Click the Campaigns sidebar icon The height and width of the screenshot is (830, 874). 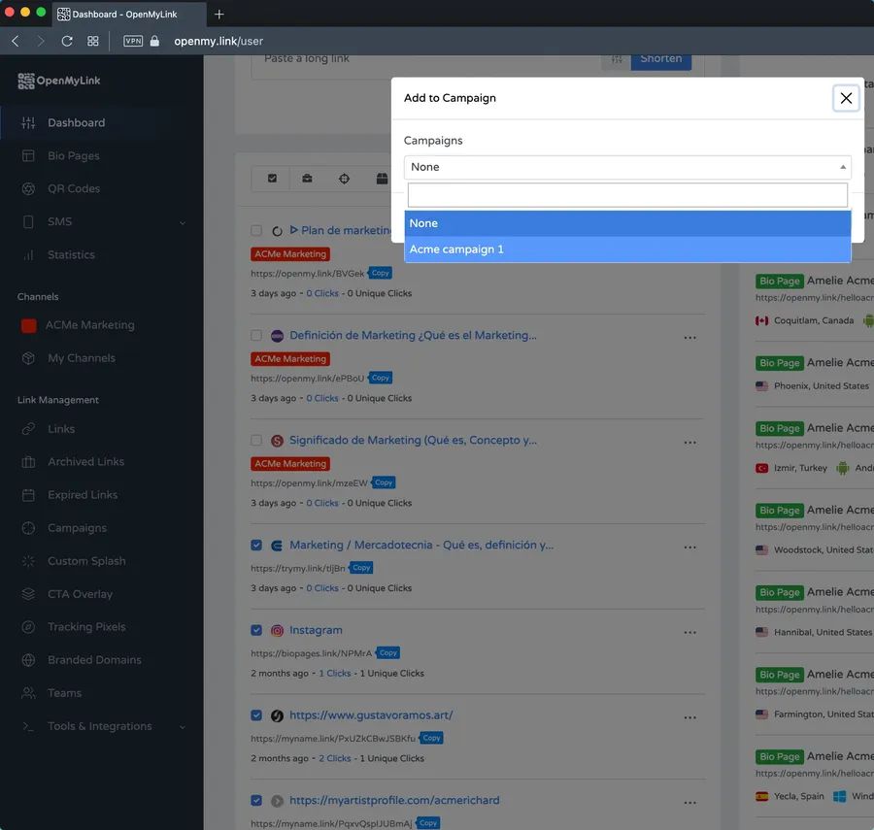(28, 528)
